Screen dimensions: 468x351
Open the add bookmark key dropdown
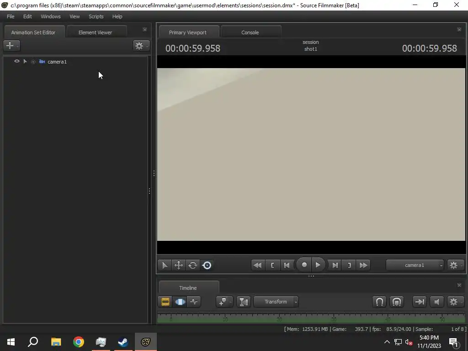(224, 302)
